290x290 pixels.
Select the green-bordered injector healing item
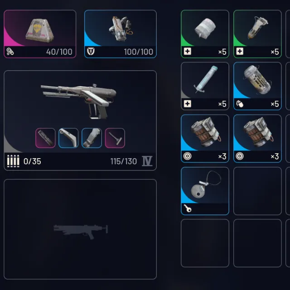click(x=257, y=34)
